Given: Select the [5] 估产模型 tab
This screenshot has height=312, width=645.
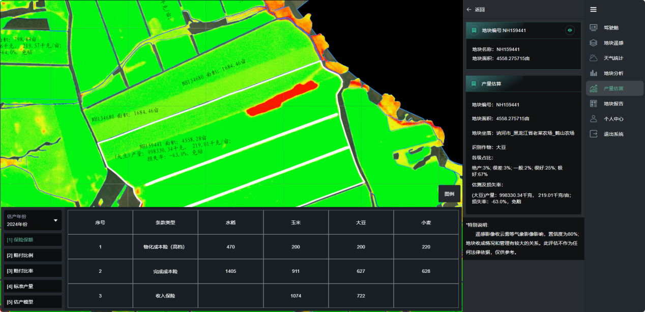Looking at the screenshot, I should point(33,302).
